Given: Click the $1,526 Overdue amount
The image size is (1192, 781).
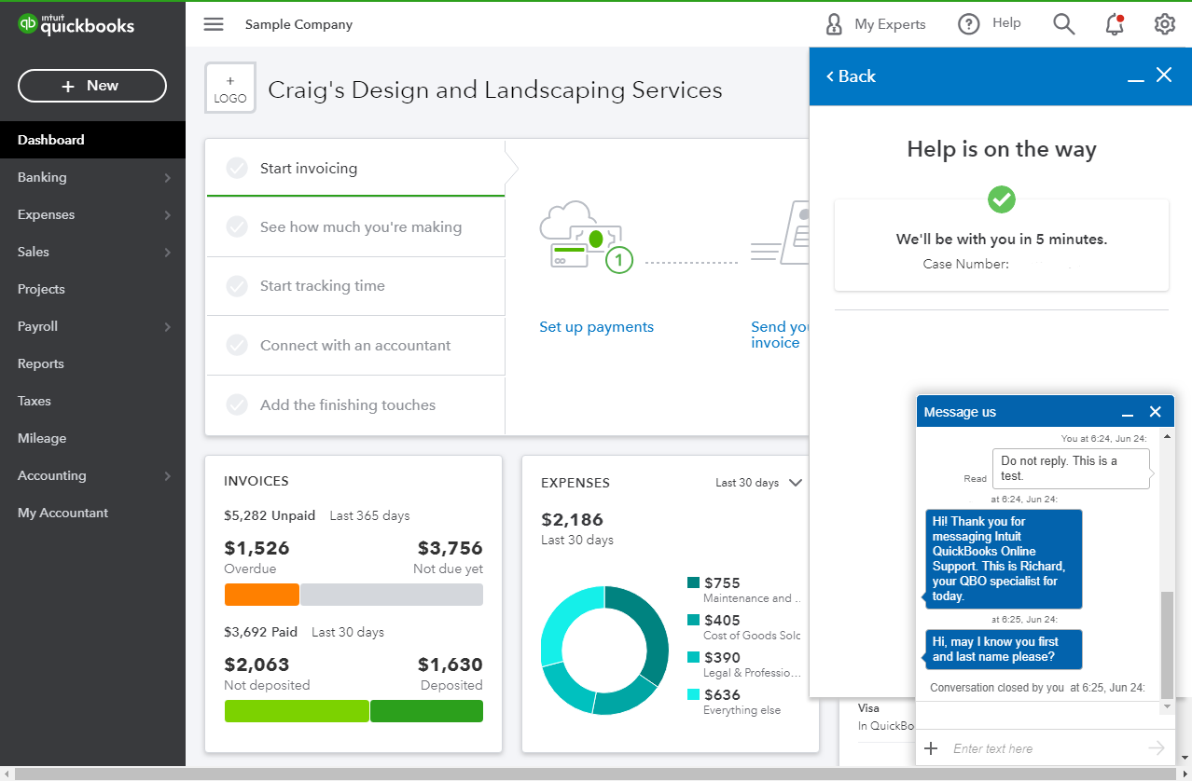Looking at the screenshot, I should tap(257, 548).
